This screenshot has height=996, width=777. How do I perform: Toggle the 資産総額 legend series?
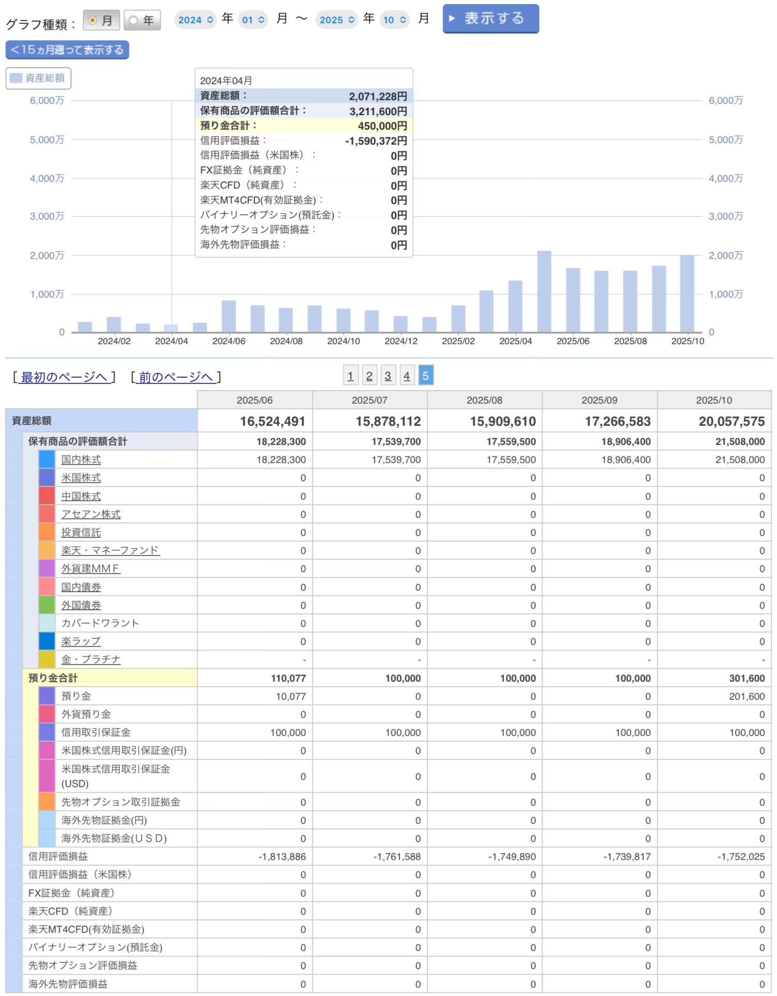pos(38,79)
